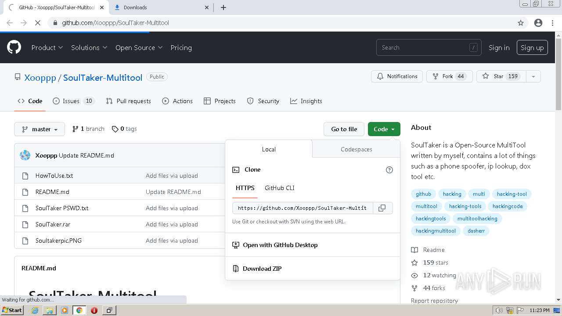Open Chrome's three-dot menu
Screen dimensions: 562x316
(552, 23)
